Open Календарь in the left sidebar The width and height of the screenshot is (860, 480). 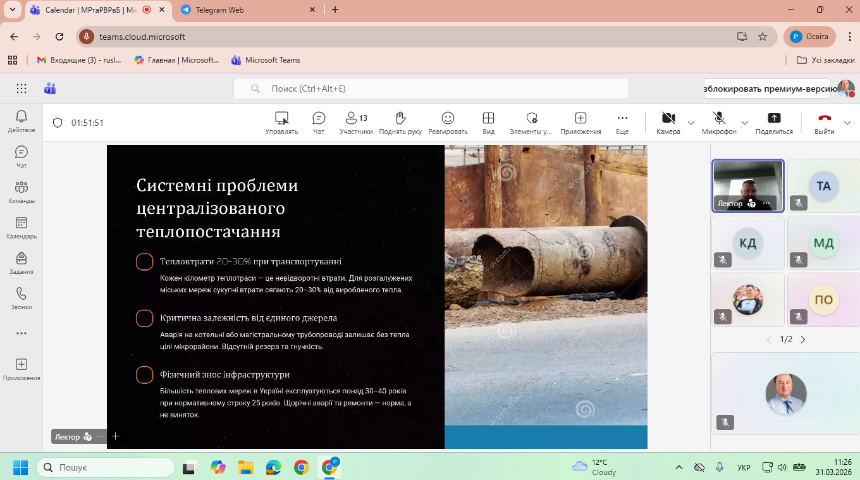21,228
